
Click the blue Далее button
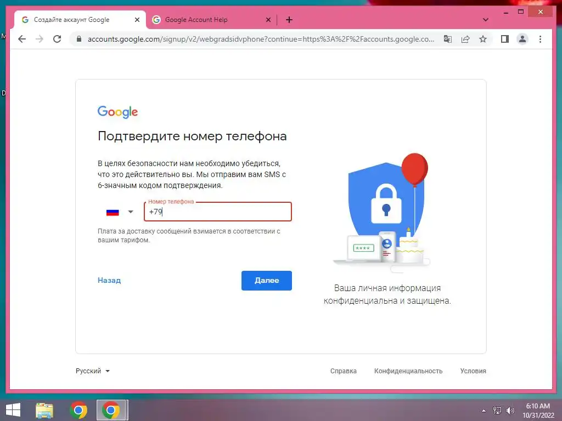pos(266,280)
